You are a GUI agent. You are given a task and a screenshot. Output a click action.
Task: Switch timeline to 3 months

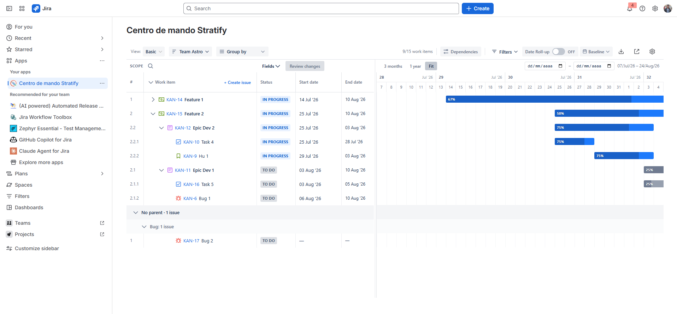(x=393, y=66)
